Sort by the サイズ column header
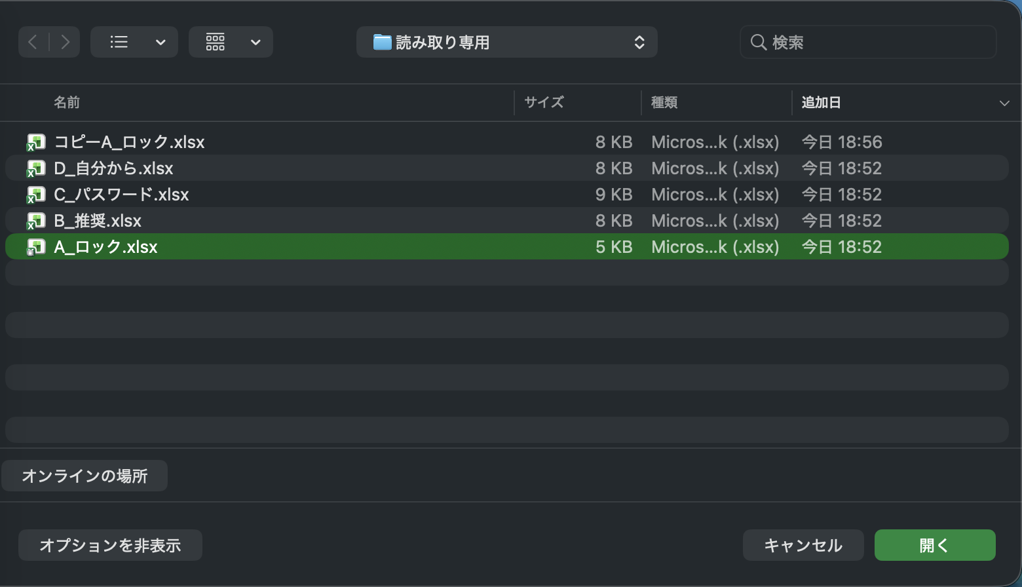The height and width of the screenshot is (587, 1022). tap(544, 102)
